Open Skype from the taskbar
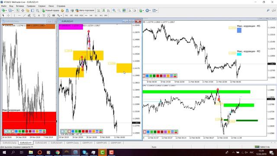Image resolution: width=277 pixels, height=156 pixels. tap(85, 152)
